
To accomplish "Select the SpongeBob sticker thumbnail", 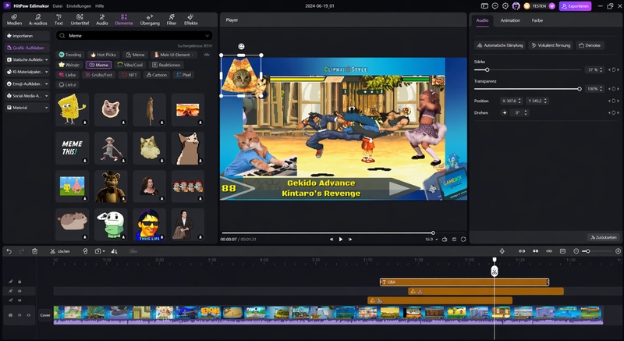I will [x=72, y=109].
